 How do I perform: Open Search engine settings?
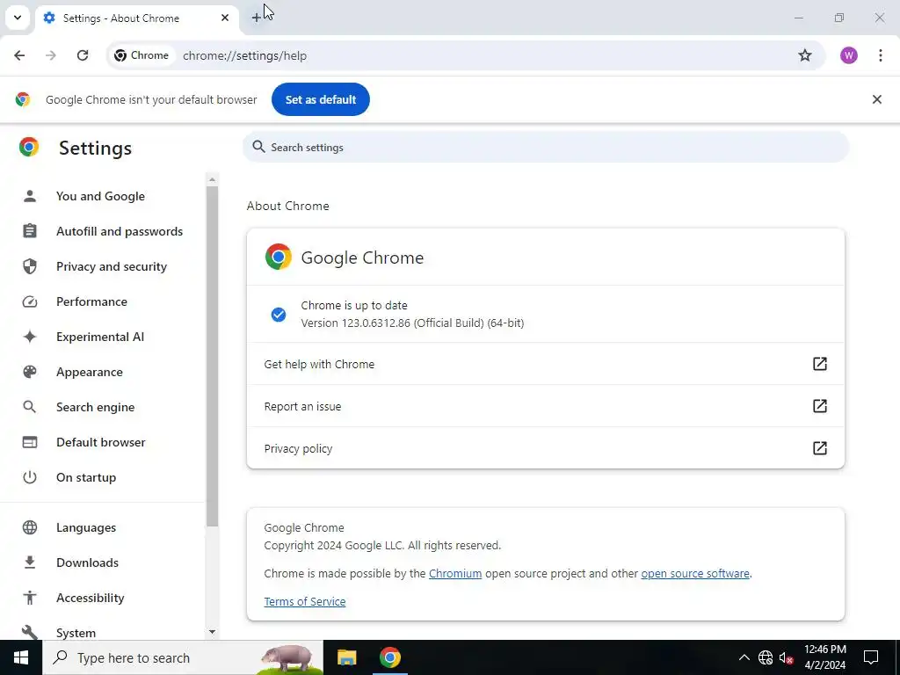(95, 407)
